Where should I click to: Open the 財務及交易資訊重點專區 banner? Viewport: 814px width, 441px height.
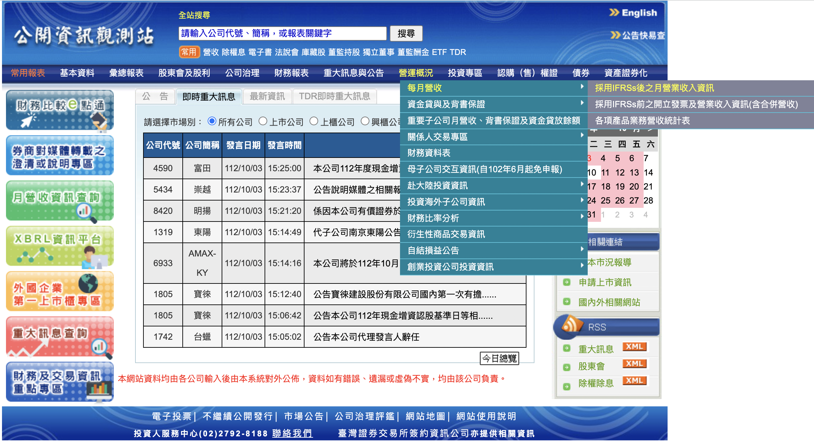(x=60, y=382)
